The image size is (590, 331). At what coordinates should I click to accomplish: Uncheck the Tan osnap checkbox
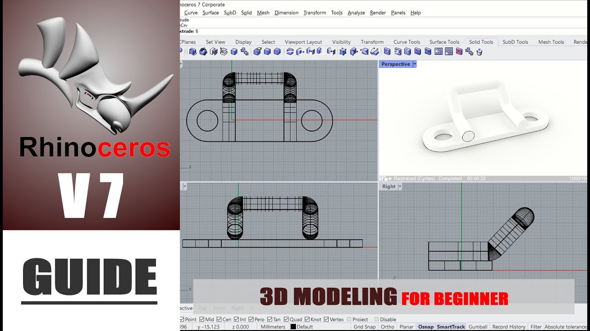270,320
